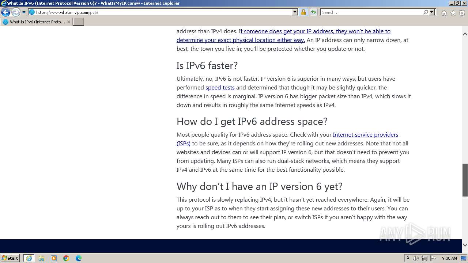Click the scrollbar down arrow
This screenshot has height=263, width=468.
(465, 245)
